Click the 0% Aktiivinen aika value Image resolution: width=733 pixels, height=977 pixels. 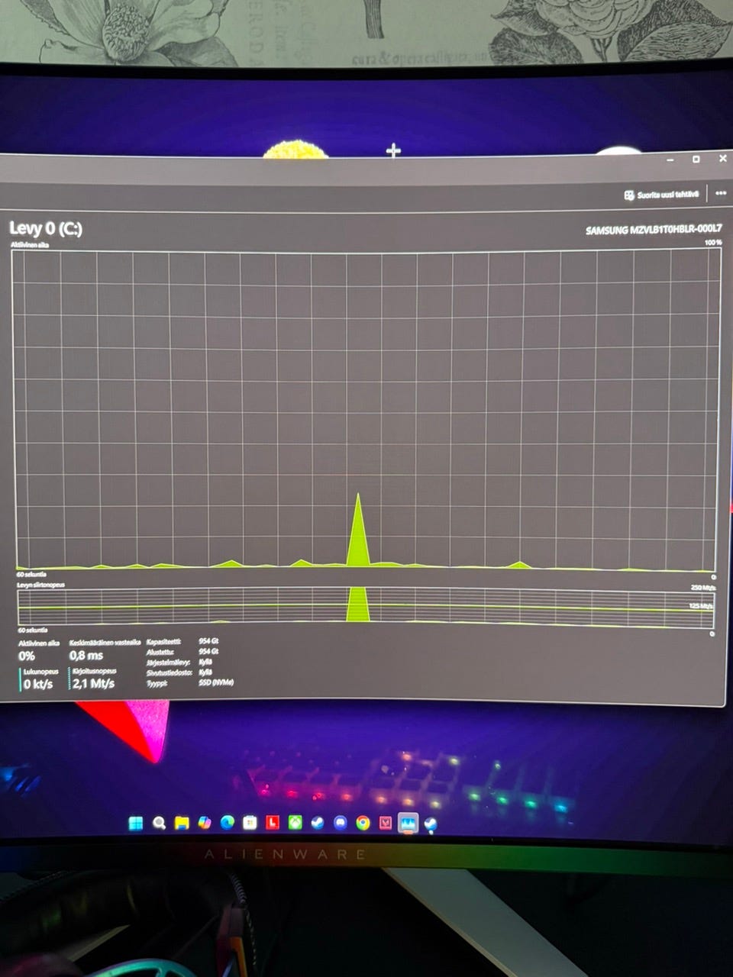coord(27,656)
